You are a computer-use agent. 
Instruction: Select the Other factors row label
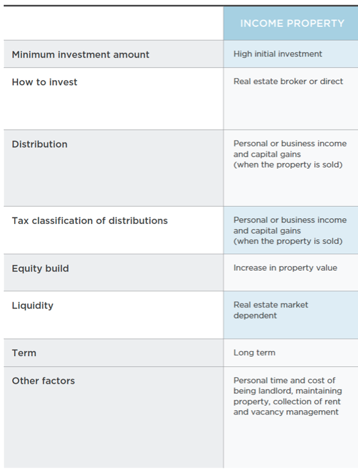click(43, 381)
